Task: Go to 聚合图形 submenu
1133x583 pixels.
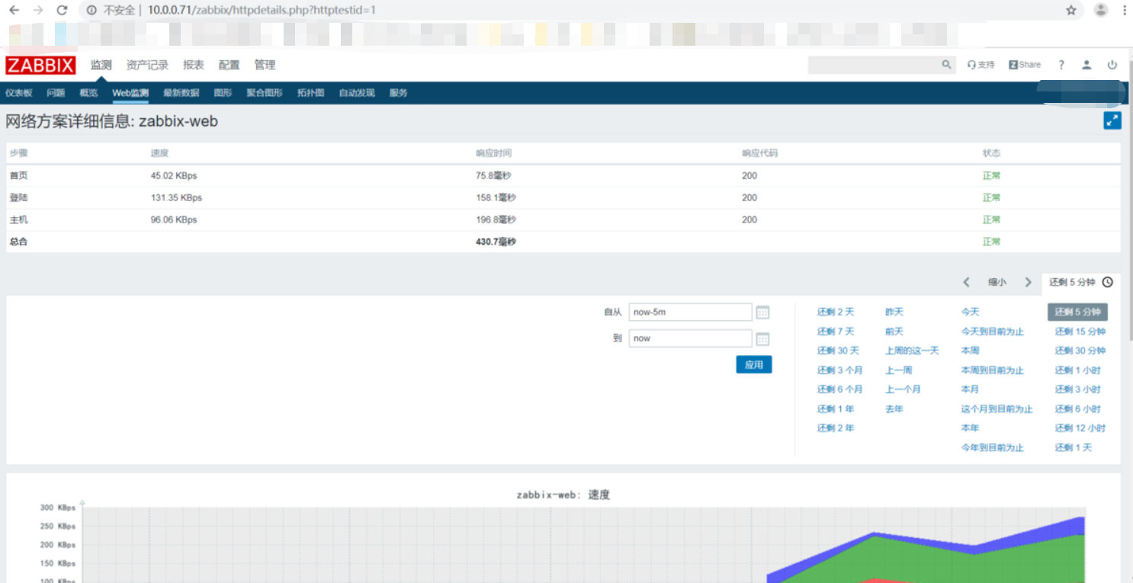Action: click(265, 93)
